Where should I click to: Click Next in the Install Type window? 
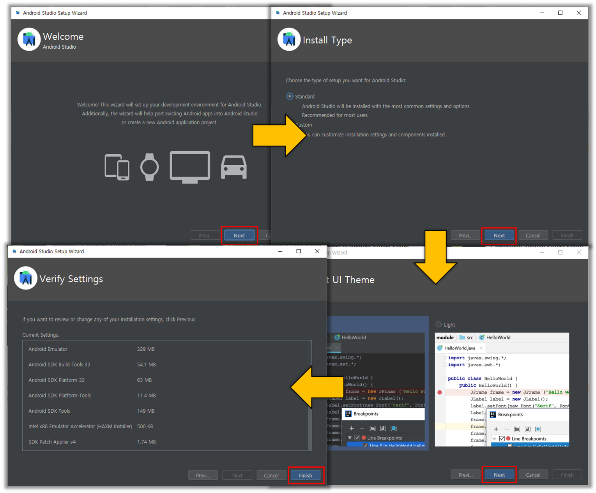pyautogui.click(x=499, y=235)
